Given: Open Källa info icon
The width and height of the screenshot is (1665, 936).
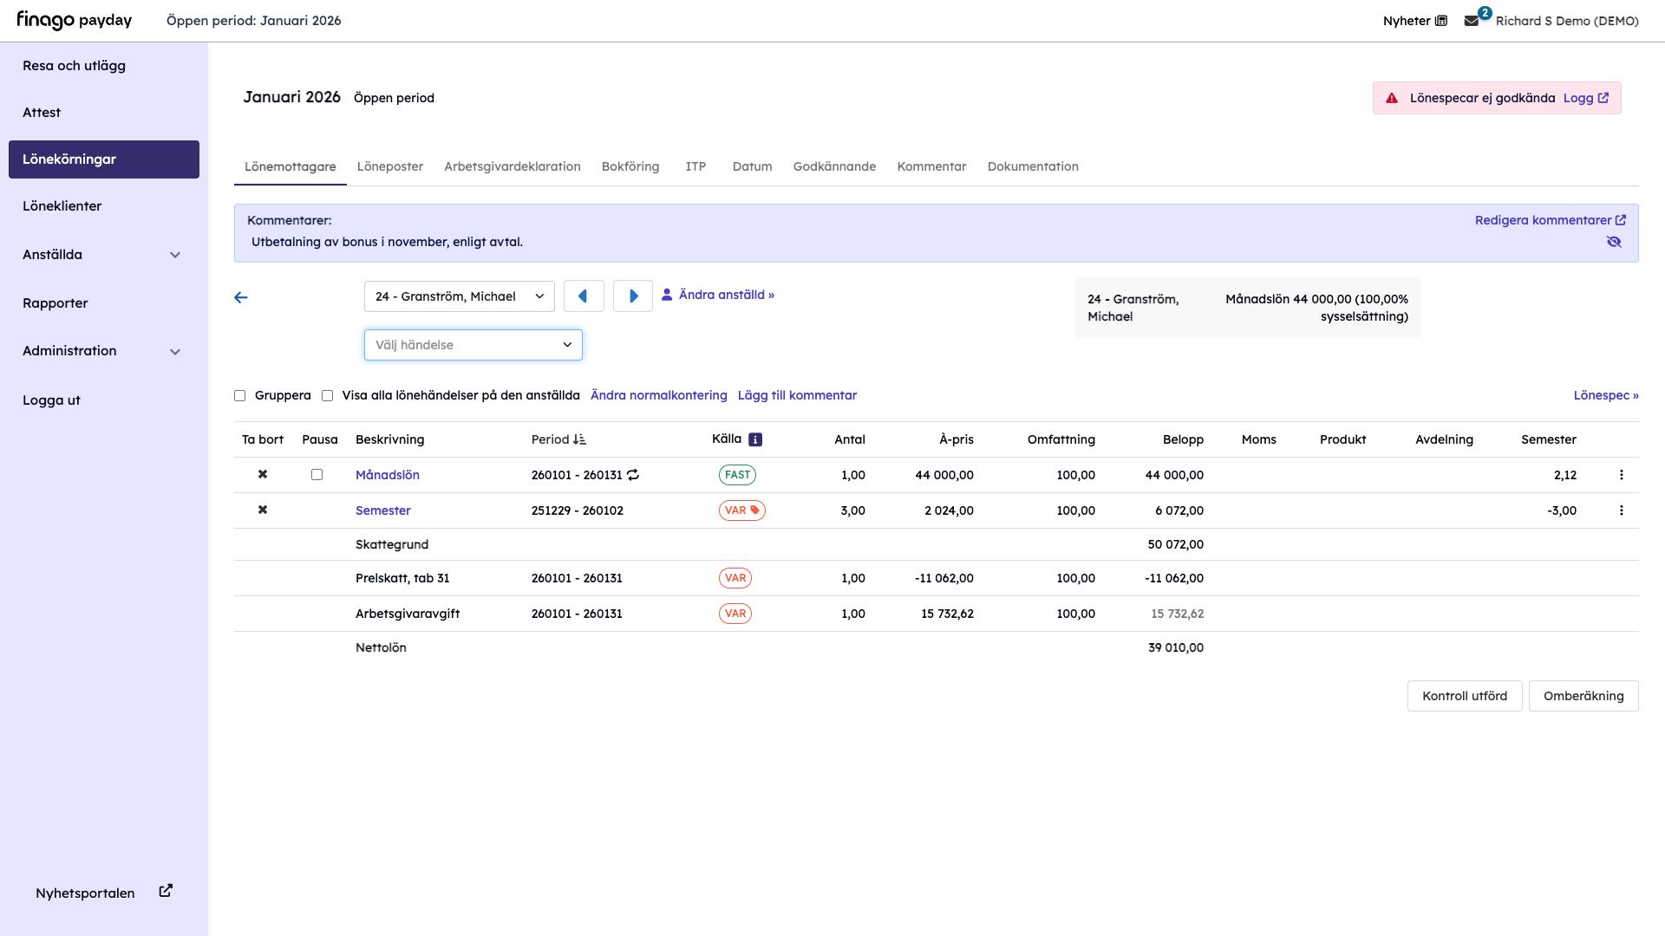Looking at the screenshot, I should pos(755,439).
